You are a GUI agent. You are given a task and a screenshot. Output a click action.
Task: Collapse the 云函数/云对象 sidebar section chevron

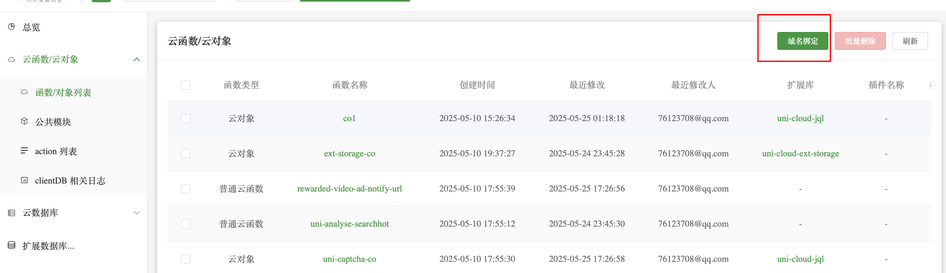pos(136,59)
